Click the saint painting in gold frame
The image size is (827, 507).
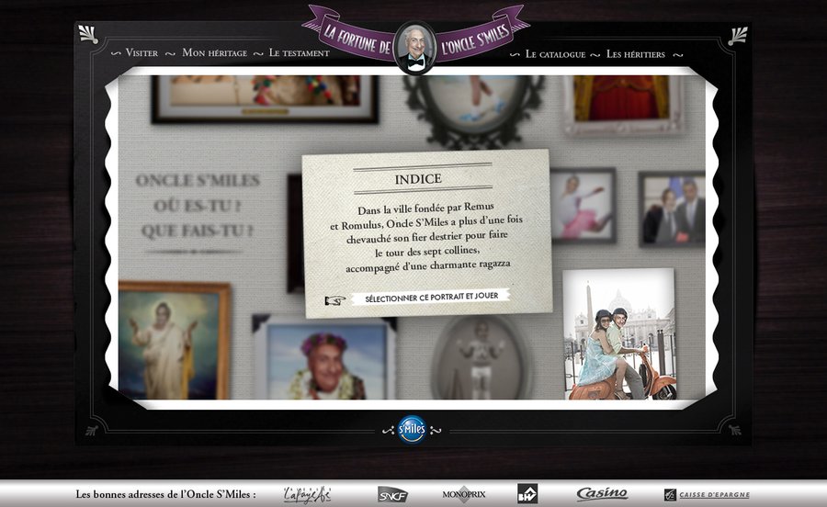click(x=174, y=338)
